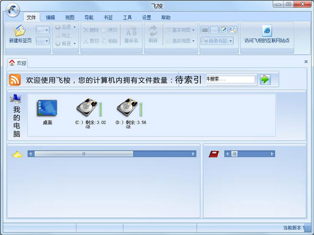
Task: Click into the file search input field
Action: 230,79
